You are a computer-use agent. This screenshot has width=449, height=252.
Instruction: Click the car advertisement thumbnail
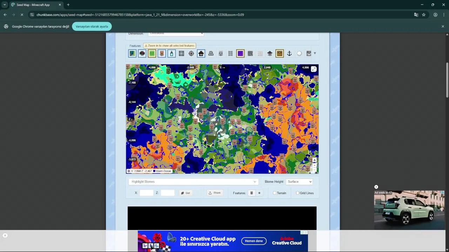pos(409,210)
